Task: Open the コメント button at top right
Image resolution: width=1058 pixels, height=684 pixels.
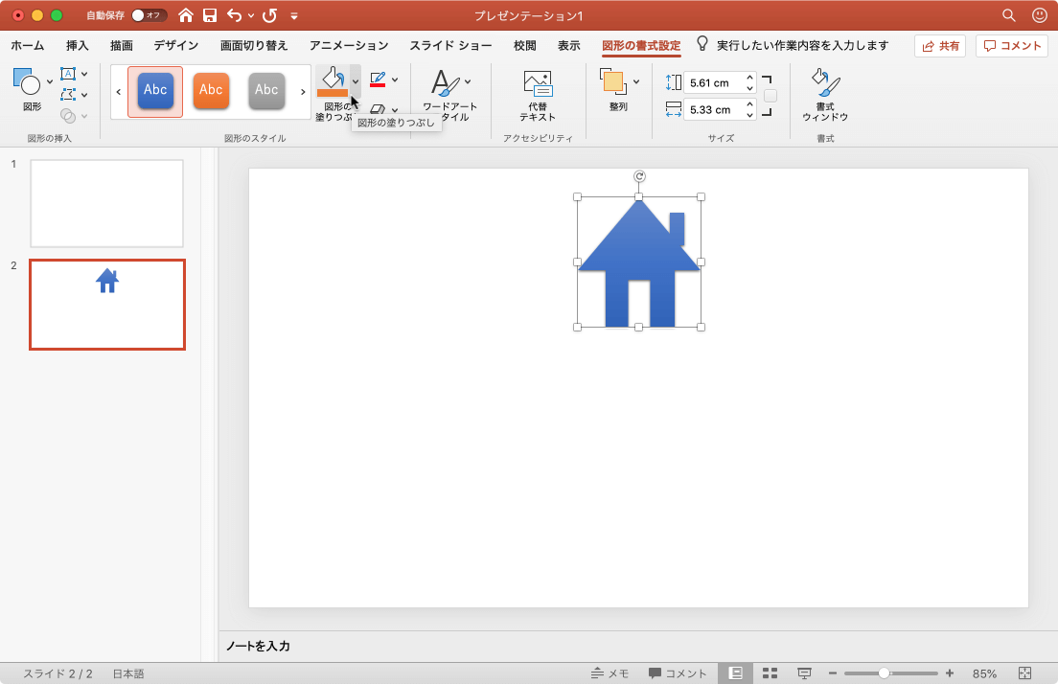Action: (1011, 46)
